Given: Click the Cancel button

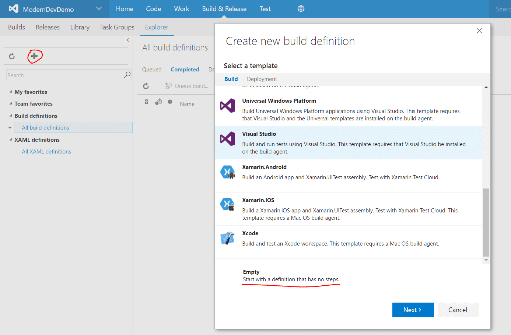Looking at the screenshot, I should [x=458, y=310].
